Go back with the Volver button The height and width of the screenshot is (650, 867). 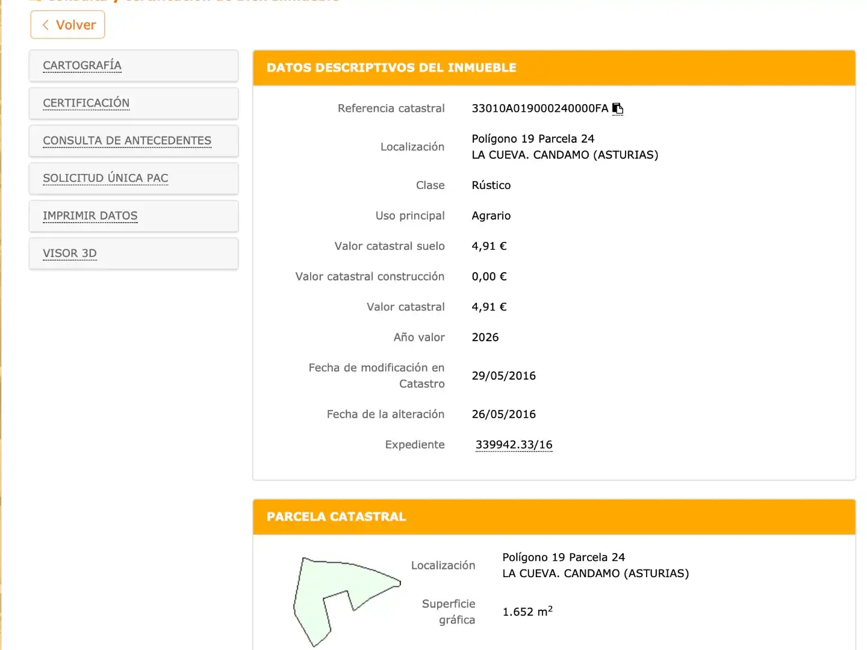point(67,25)
